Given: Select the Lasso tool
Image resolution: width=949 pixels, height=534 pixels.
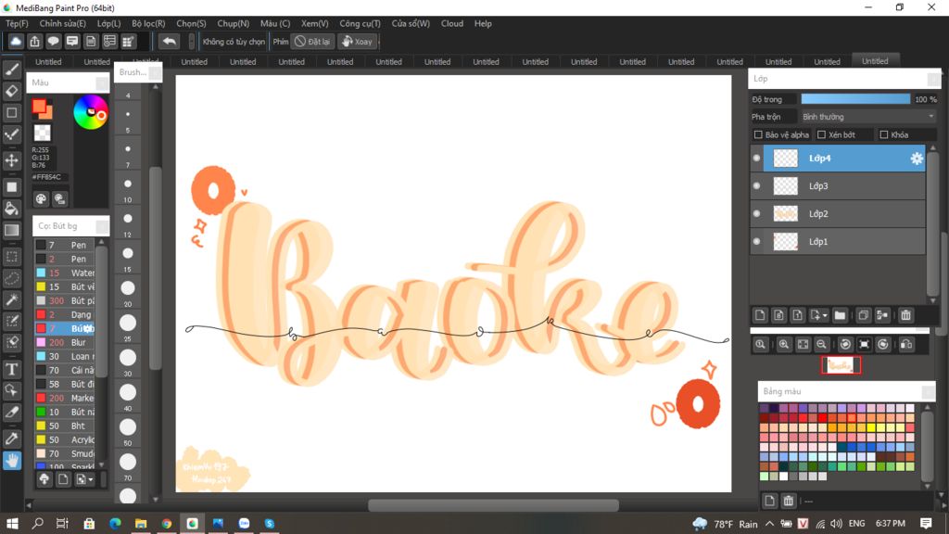Looking at the screenshot, I should click(x=11, y=278).
